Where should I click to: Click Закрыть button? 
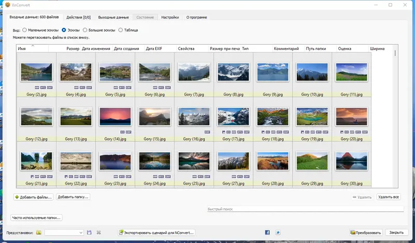[x=396, y=233]
